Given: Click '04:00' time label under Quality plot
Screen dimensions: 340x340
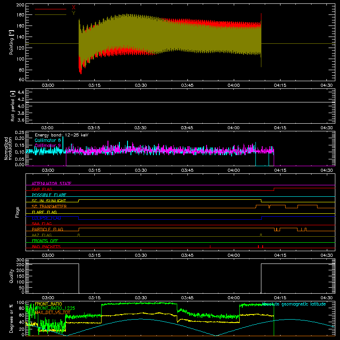Looking at the screenshot, I should pyautogui.click(x=234, y=298).
